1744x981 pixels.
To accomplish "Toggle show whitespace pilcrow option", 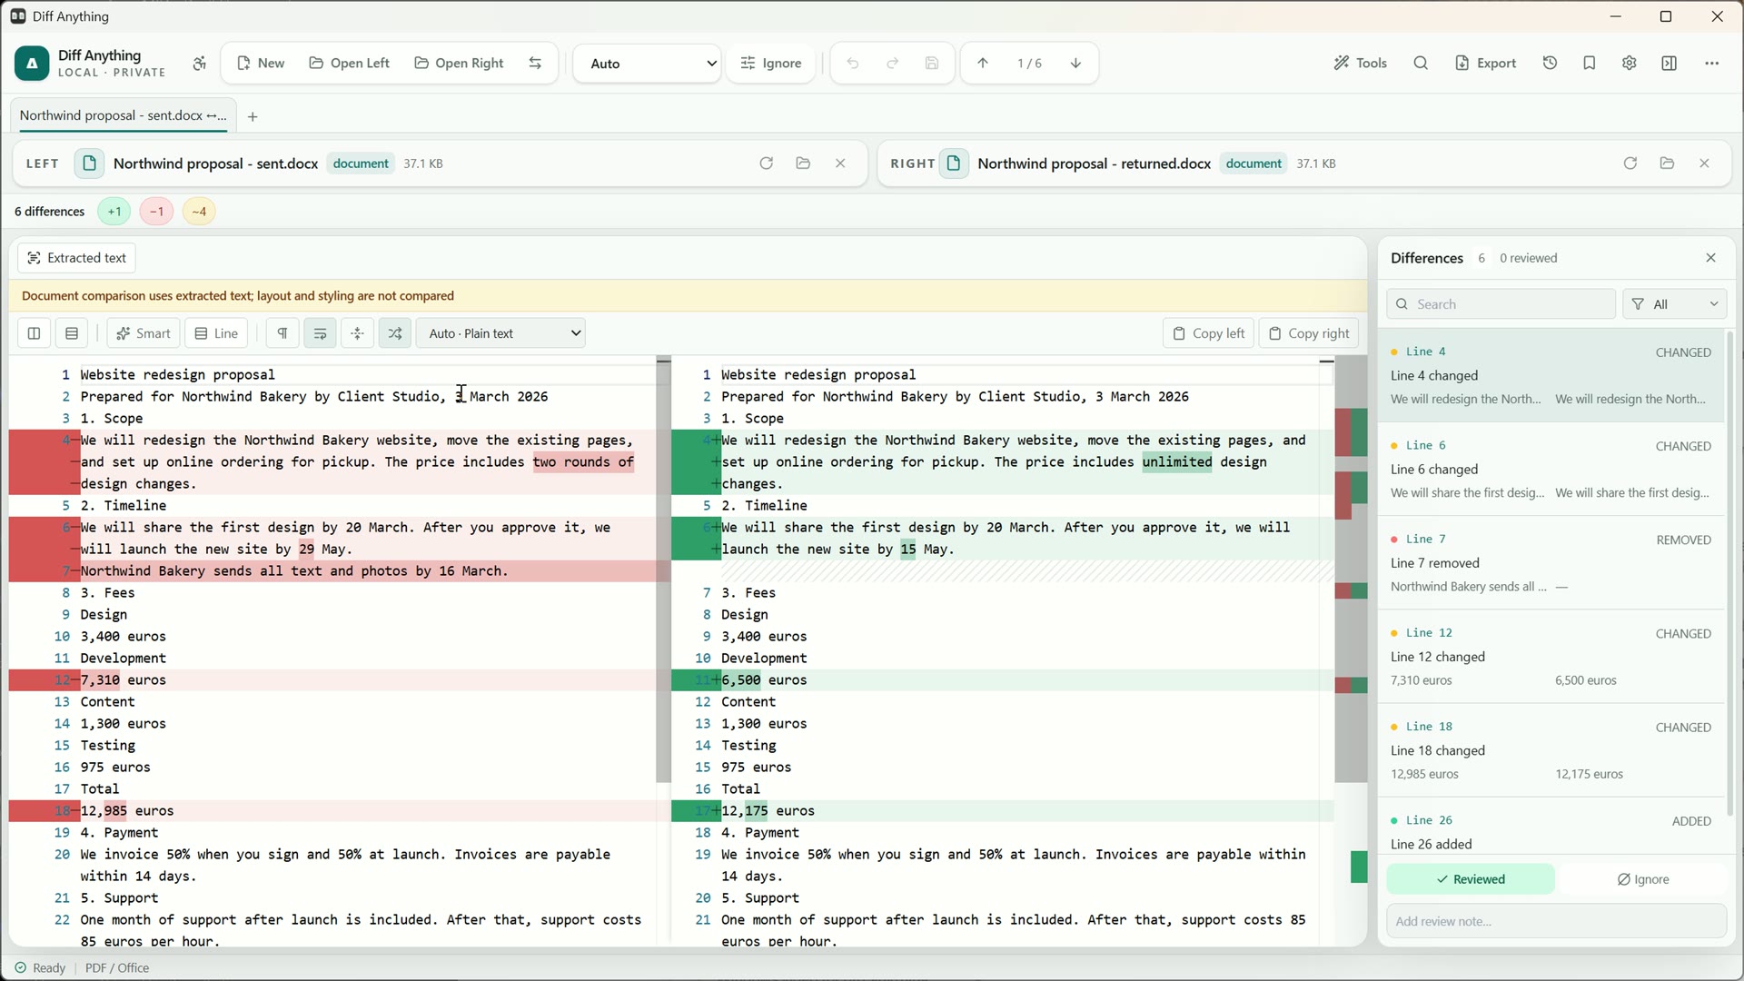I will pos(282,333).
